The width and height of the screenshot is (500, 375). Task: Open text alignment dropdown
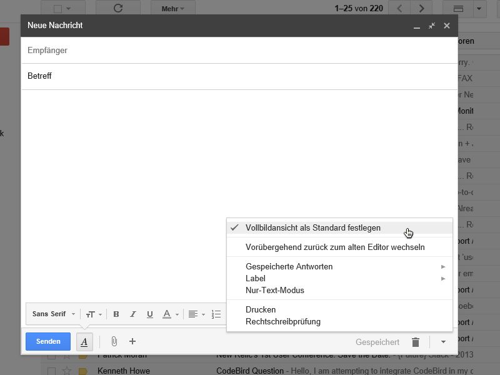click(196, 314)
